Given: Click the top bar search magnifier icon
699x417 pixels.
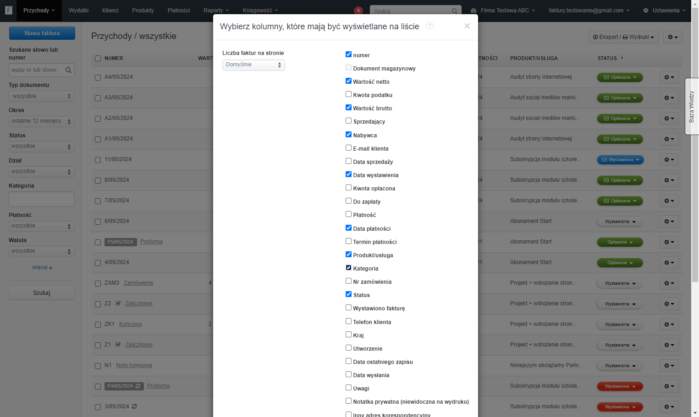Looking at the screenshot, I should click(454, 11).
